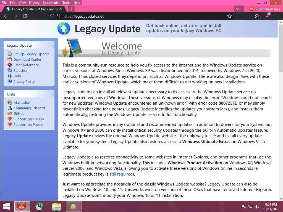Reload the Legacy Update page

point(25,16)
